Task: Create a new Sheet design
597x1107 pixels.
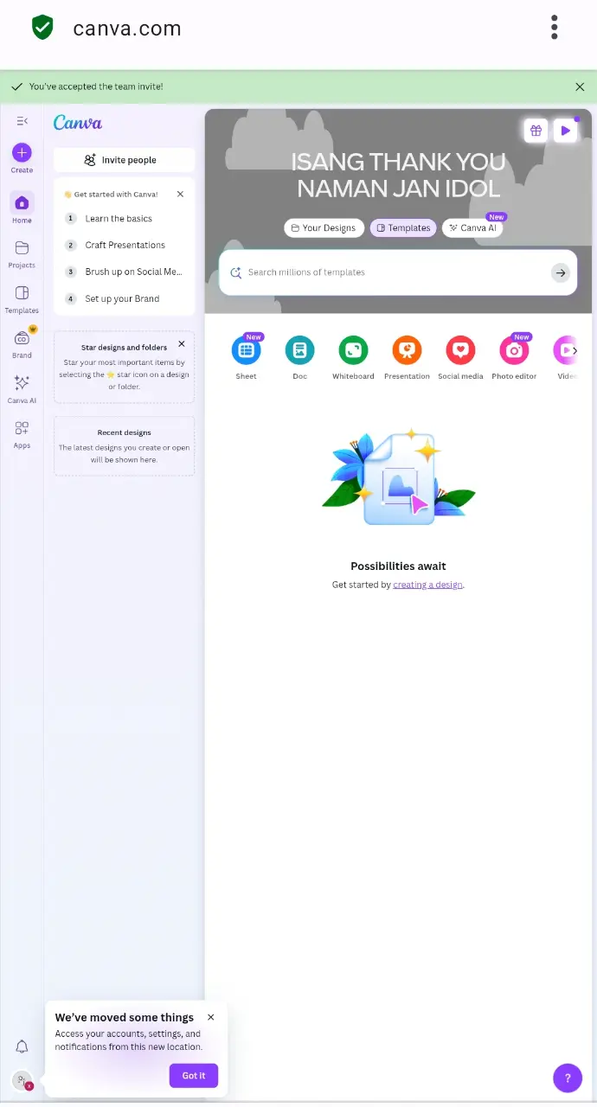Action: point(247,358)
